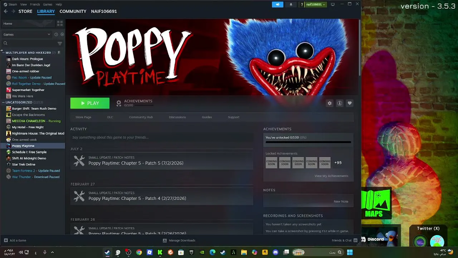The image size is (458, 258).
Task: Open the Store Page link
Action: pyautogui.click(x=83, y=117)
